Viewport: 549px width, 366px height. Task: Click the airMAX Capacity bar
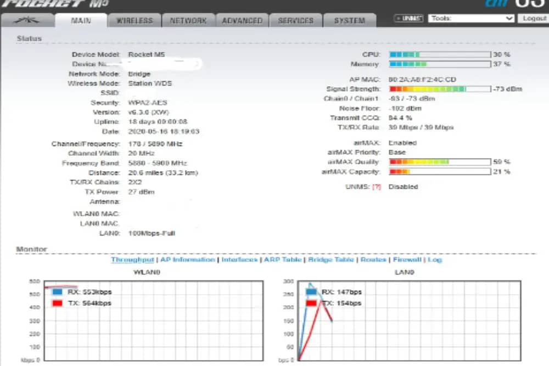(x=440, y=171)
